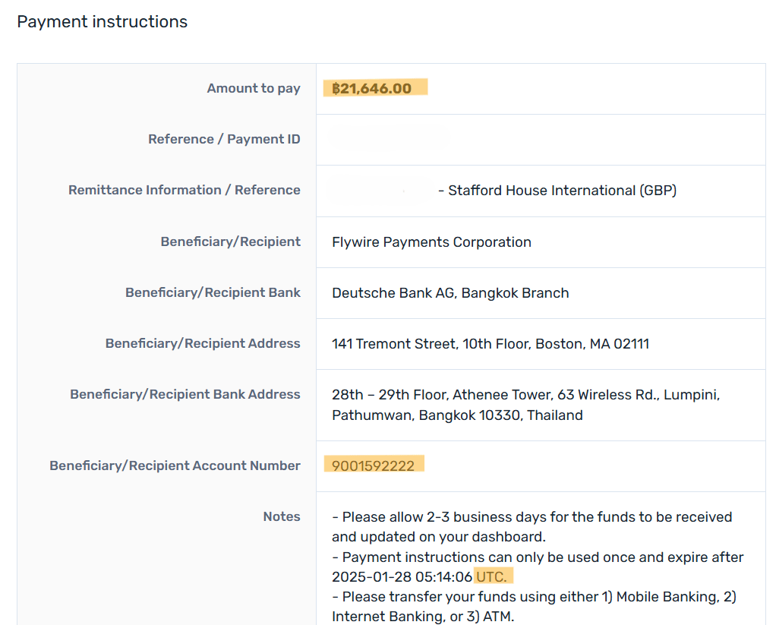
Task: Click the 141 Tremont Street address
Action: (491, 344)
